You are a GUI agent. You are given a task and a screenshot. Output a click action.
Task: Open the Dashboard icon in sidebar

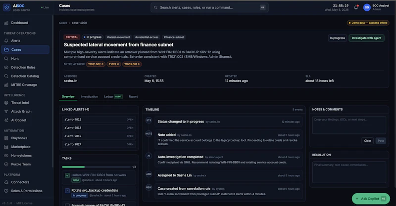click(x=6, y=23)
